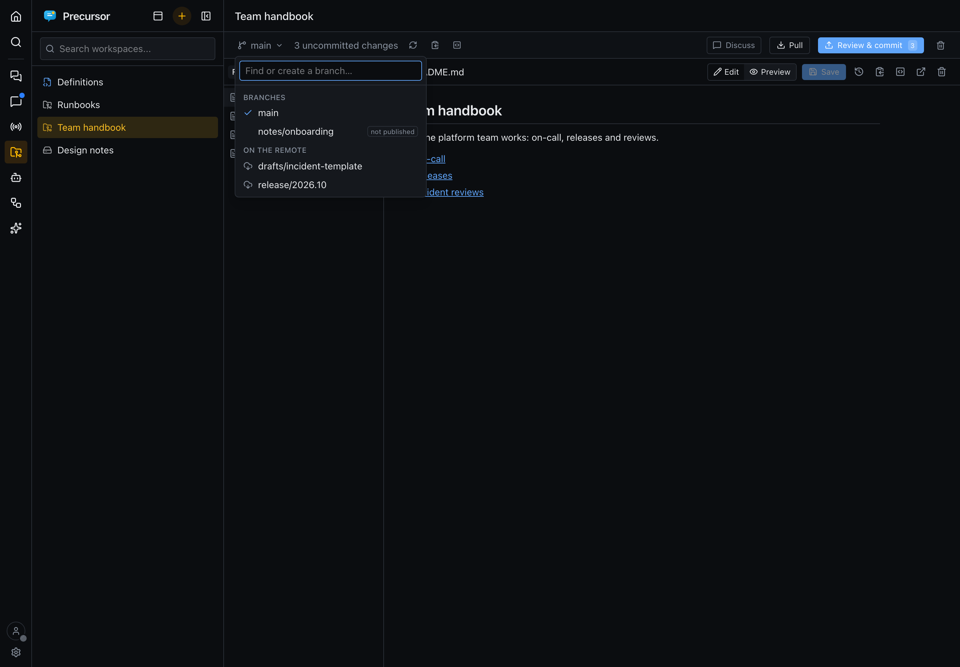Open the Home icon in left rail
This screenshot has height=667, width=960.
click(x=16, y=16)
